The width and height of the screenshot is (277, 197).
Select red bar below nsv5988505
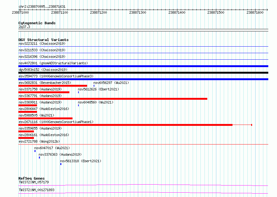click(x=45, y=118)
